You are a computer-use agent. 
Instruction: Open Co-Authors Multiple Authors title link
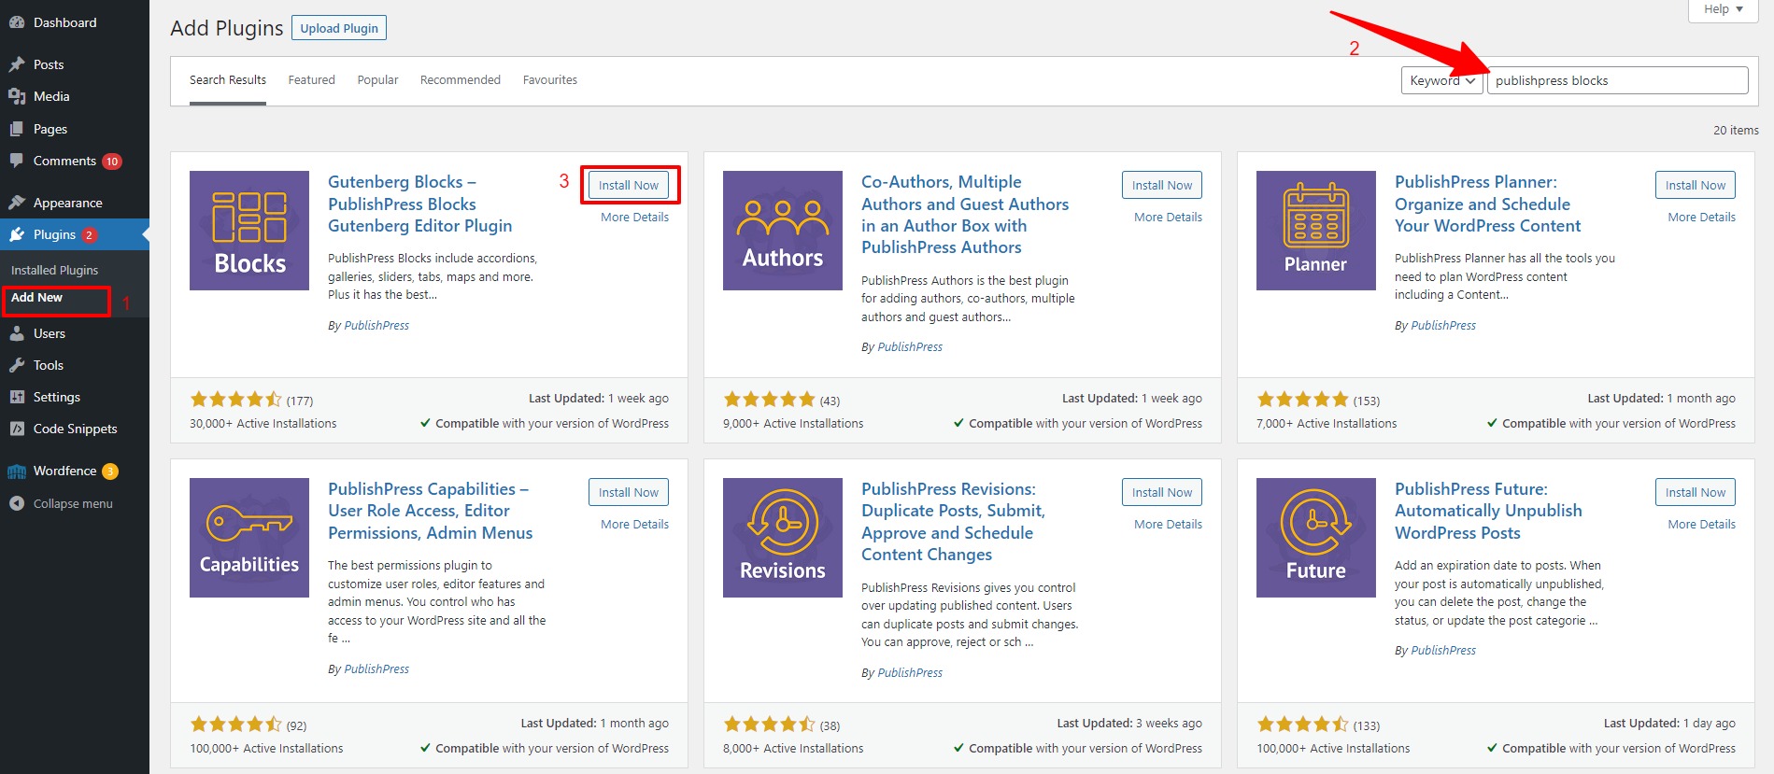[x=965, y=215]
